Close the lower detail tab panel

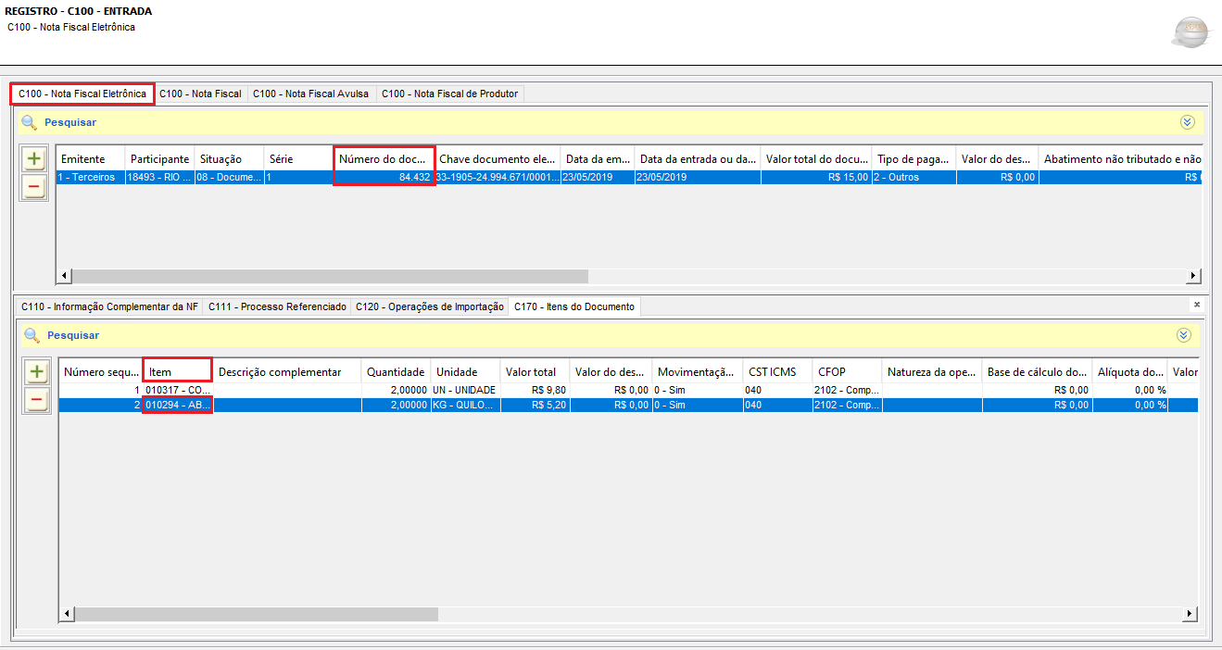click(1196, 305)
